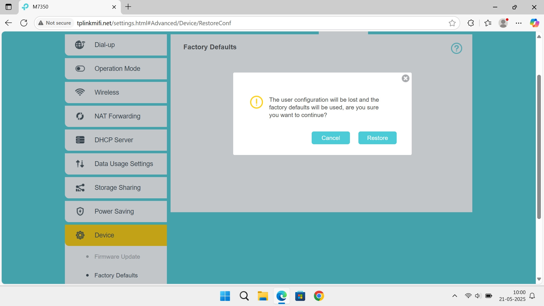Open the browser settings three-dot menu
Image resolution: width=544 pixels, height=306 pixels.
[519, 23]
